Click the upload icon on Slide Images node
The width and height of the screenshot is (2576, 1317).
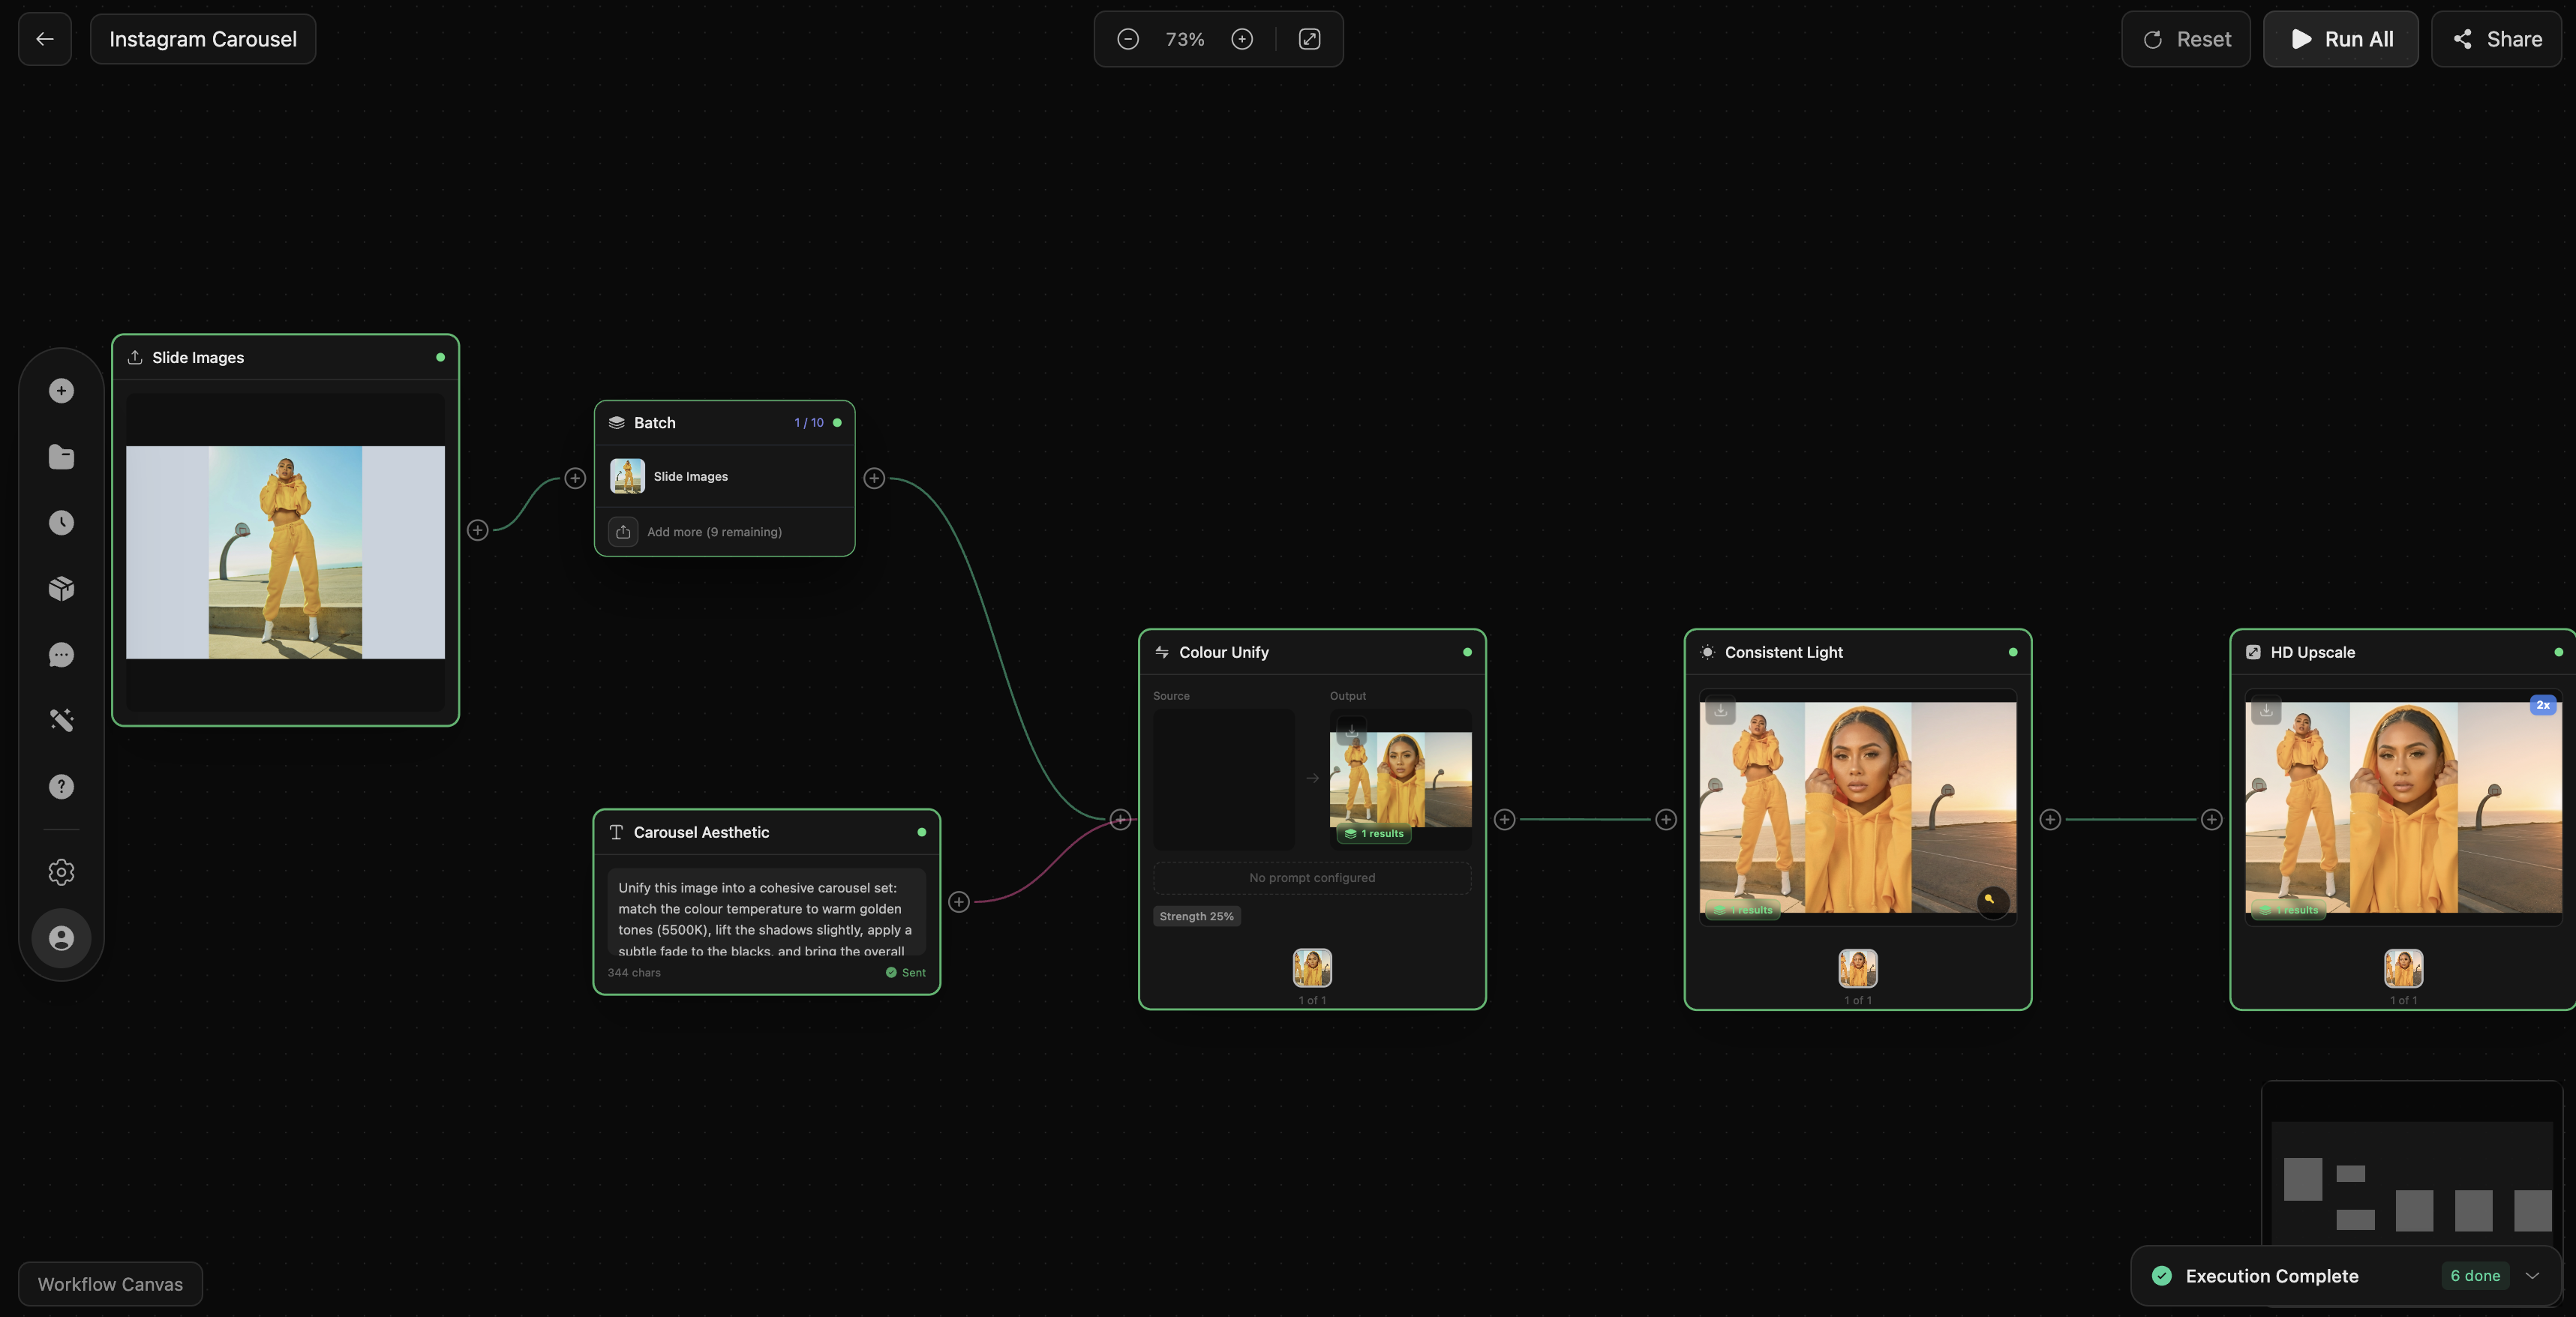pyautogui.click(x=136, y=357)
